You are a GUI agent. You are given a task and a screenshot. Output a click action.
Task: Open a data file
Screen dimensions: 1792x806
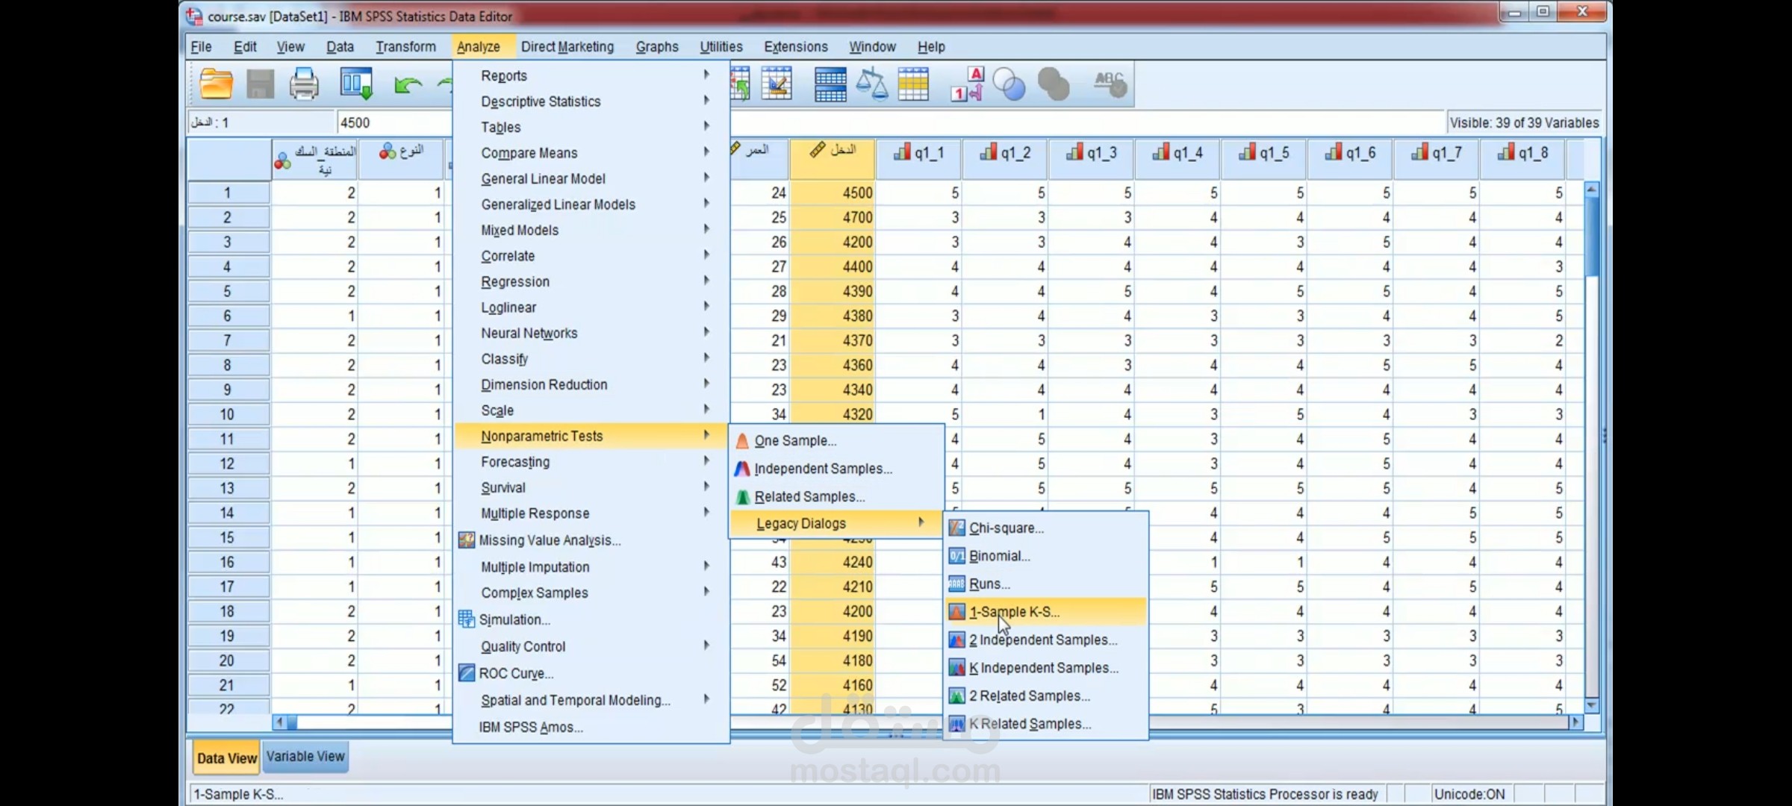(x=215, y=84)
